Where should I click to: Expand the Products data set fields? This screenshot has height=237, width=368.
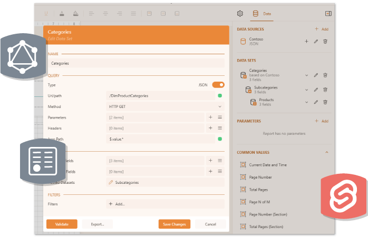pos(306,102)
